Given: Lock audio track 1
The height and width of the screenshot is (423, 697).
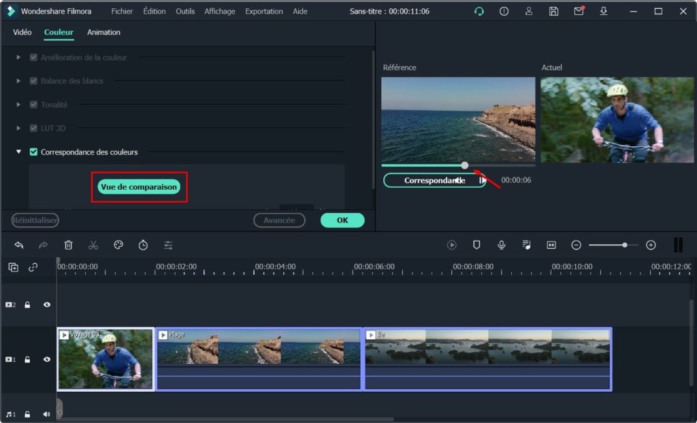Looking at the screenshot, I should 27,414.
